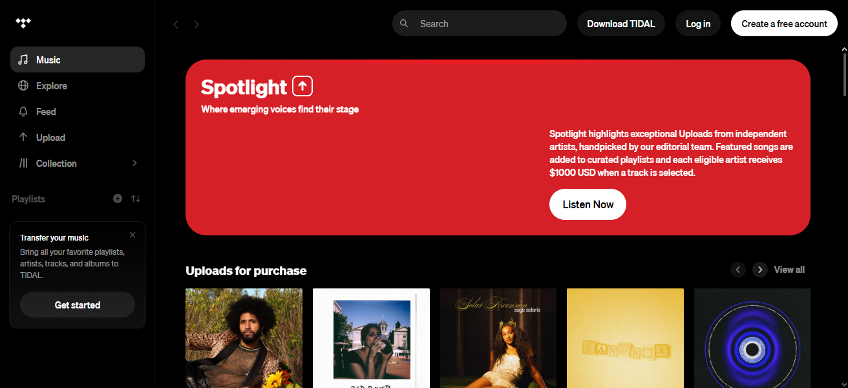Open the Music section in sidebar

(78, 59)
